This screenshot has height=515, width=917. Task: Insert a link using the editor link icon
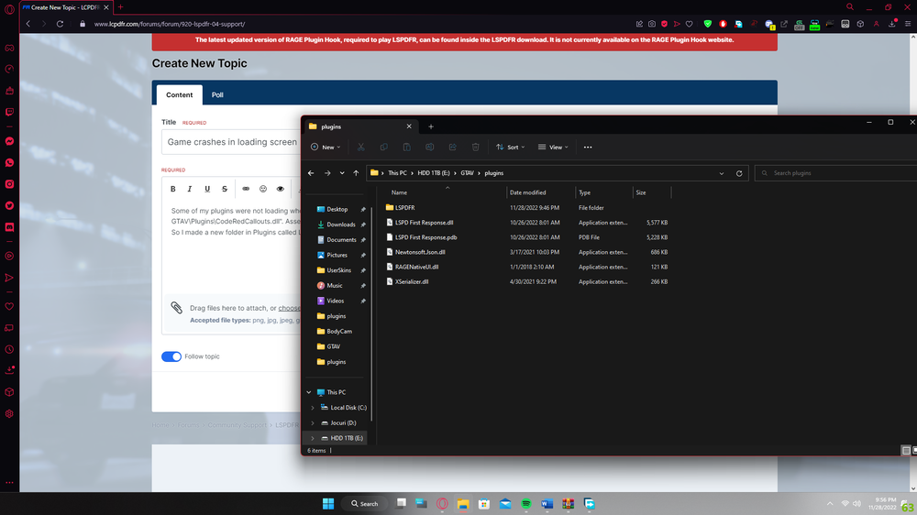click(246, 189)
